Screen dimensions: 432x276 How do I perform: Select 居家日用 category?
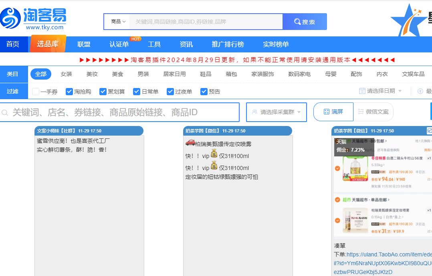(x=174, y=74)
